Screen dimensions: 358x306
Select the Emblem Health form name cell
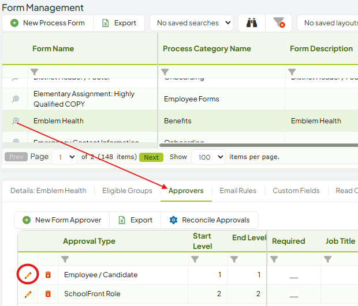click(92, 121)
